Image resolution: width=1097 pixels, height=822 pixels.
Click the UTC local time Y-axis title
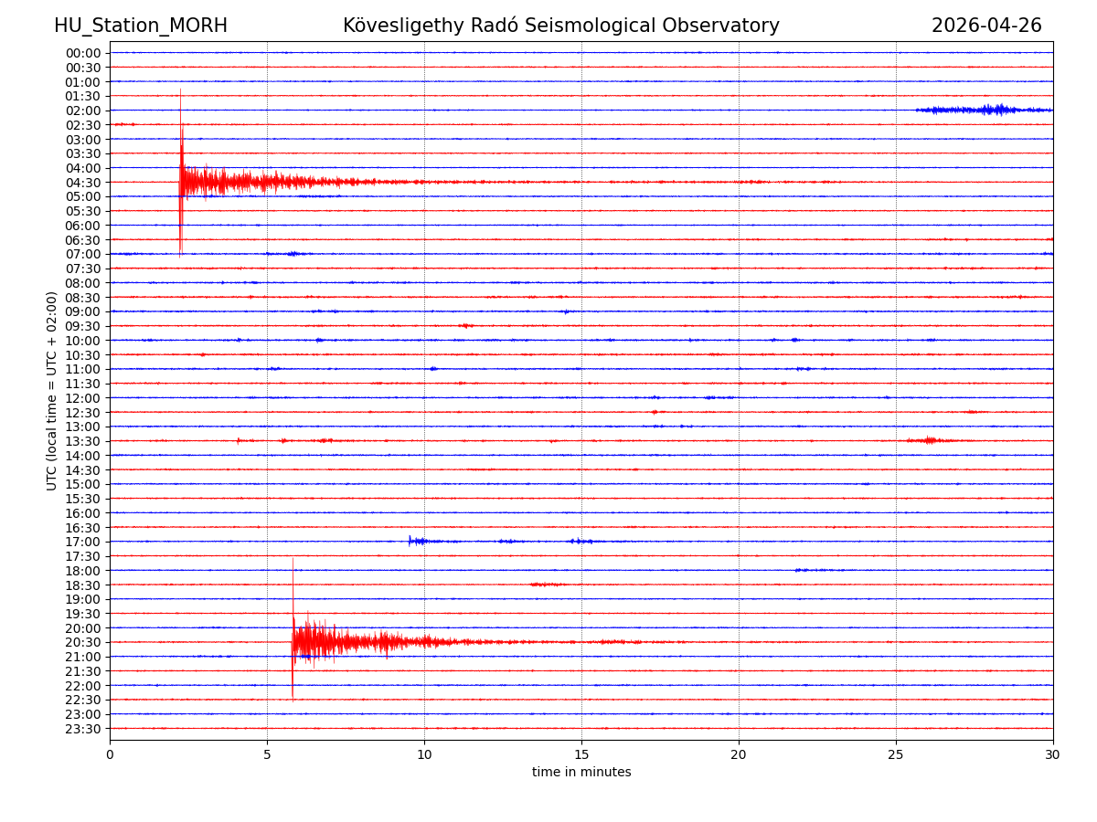click(52, 390)
